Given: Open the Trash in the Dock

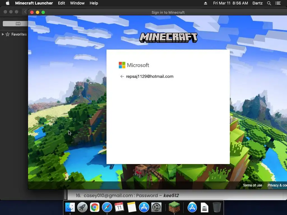Looking at the screenshot, I should pyautogui.click(x=217, y=207).
